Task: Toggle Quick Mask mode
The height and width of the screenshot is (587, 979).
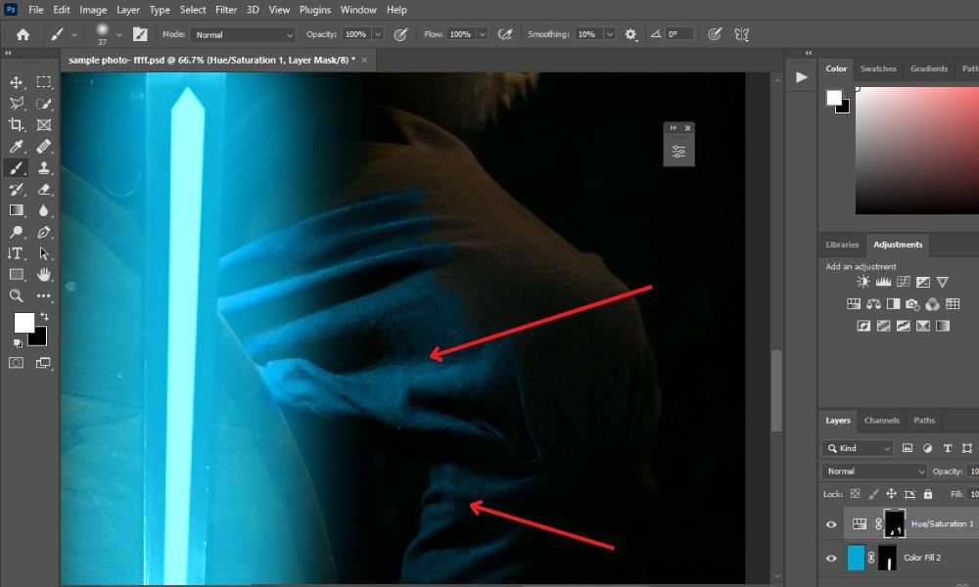Action: click(x=17, y=363)
